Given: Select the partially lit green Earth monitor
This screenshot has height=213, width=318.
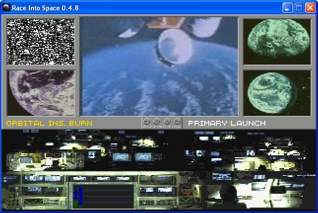Looking at the screenshot, I should coord(277,41).
